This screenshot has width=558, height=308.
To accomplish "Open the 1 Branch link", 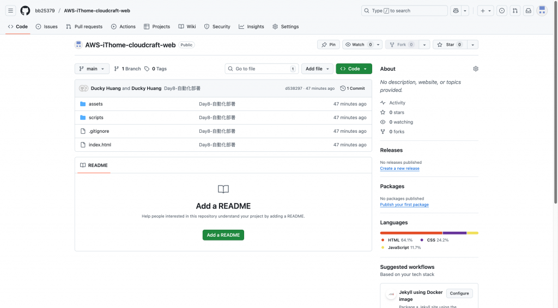I will 128,69.
